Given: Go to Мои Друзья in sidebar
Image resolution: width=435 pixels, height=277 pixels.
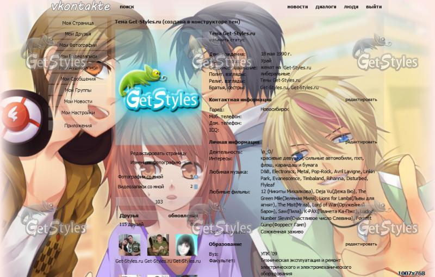Looking at the screenshot, I should (78, 34).
